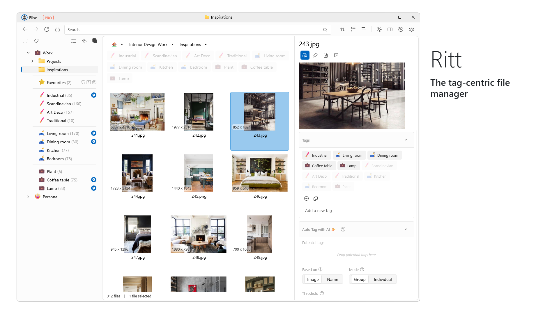Click the sort arrows icon in toolbar
559x314 pixels.
342,29
